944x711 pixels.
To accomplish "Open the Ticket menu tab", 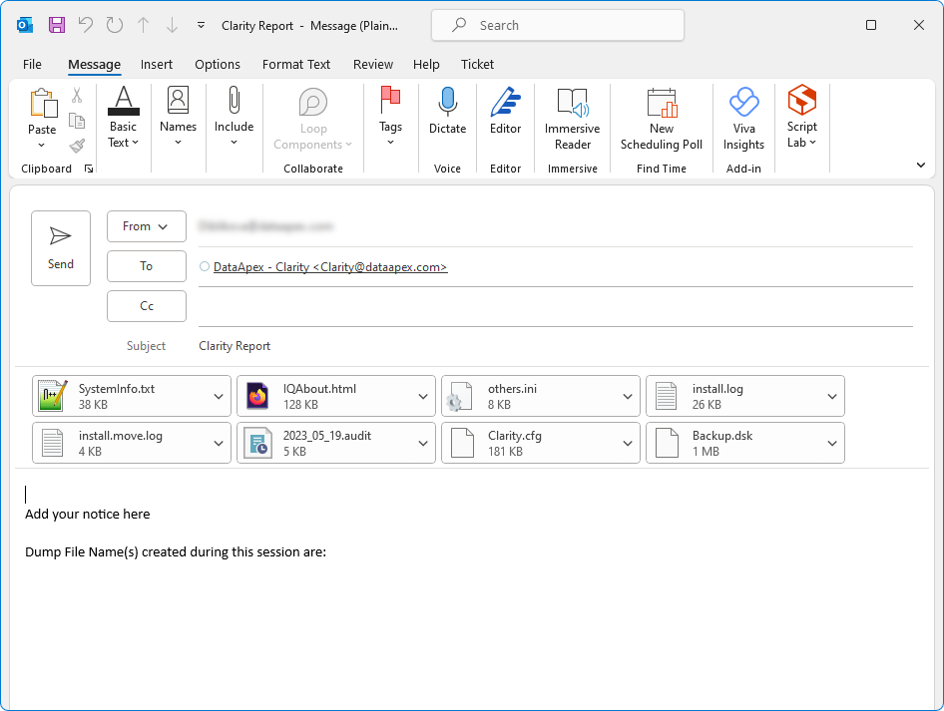I will coord(477,64).
